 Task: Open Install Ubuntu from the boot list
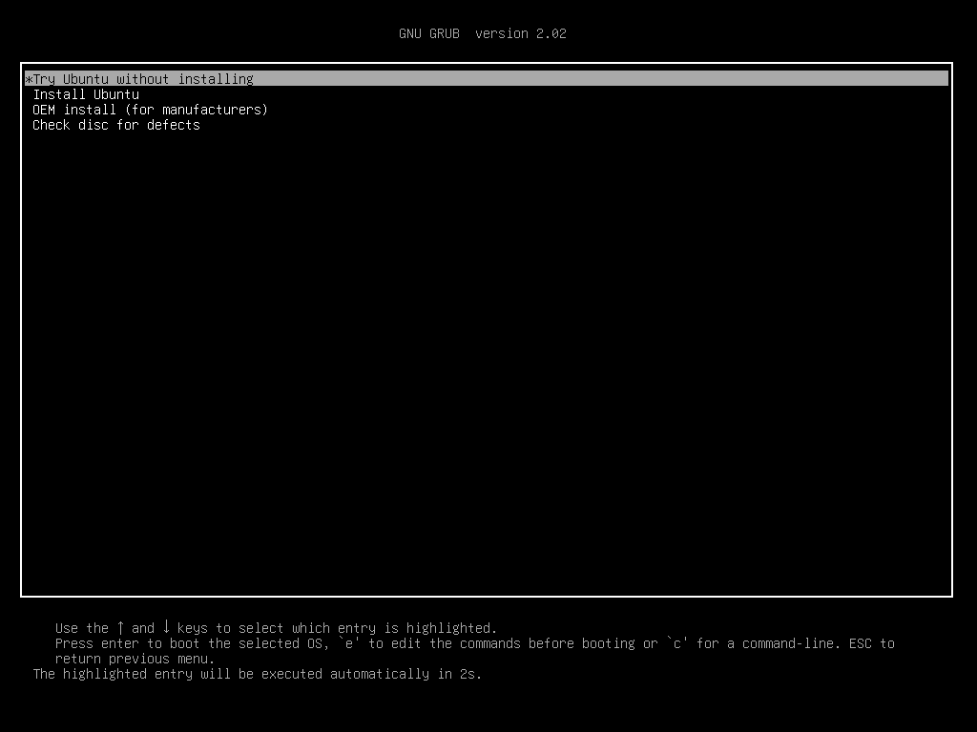tap(86, 94)
